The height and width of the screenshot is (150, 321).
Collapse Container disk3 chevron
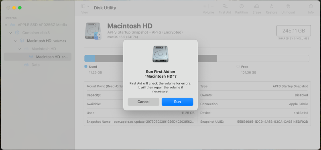coord(11,33)
